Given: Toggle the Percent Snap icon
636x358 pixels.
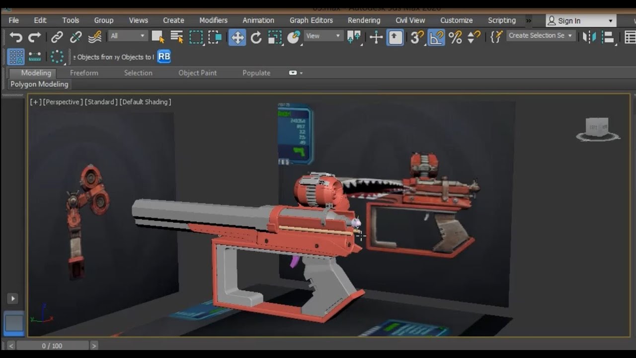Looking at the screenshot, I should pyautogui.click(x=455, y=37).
